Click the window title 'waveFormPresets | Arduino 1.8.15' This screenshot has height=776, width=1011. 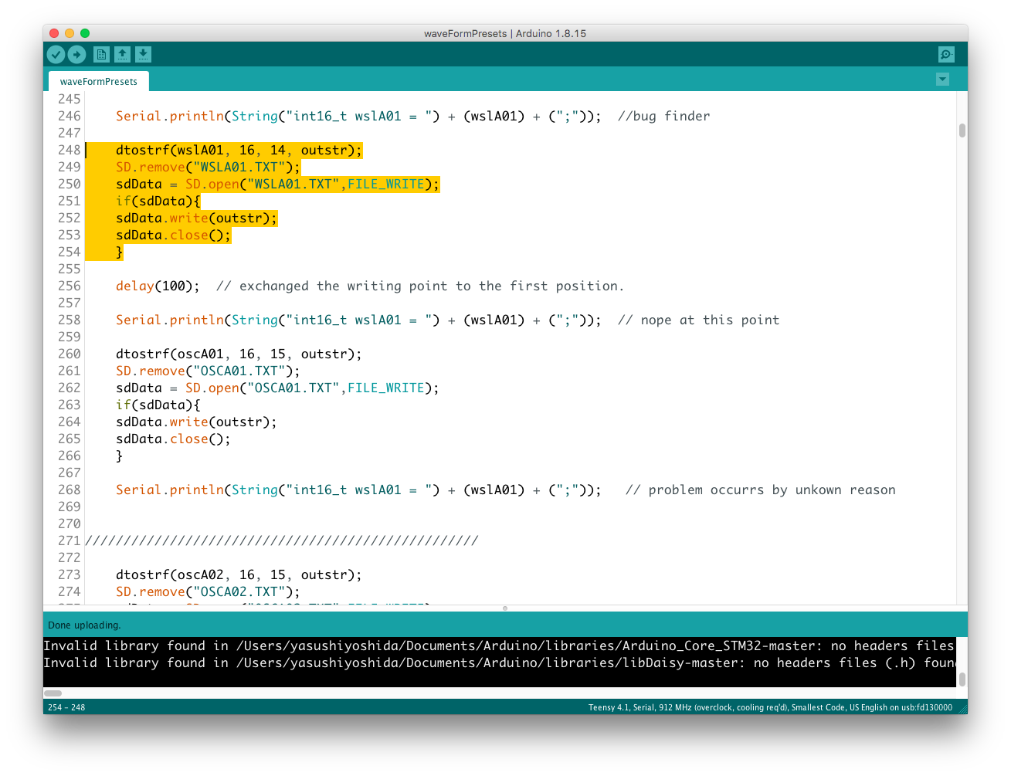(505, 33)
